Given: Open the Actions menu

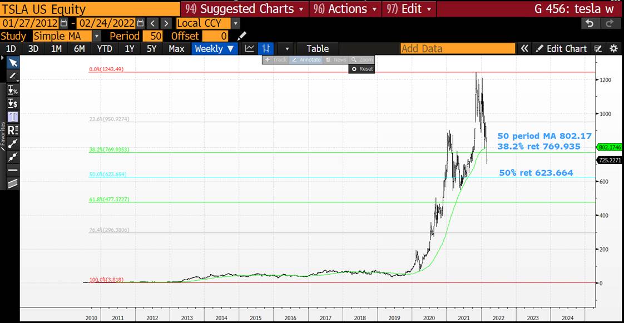Looking at the screenshot, I should (345, 9).
